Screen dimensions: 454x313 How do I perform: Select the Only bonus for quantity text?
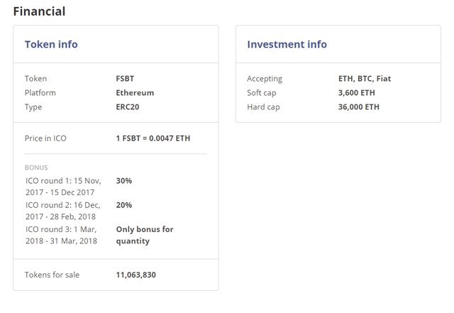[145, 236]
